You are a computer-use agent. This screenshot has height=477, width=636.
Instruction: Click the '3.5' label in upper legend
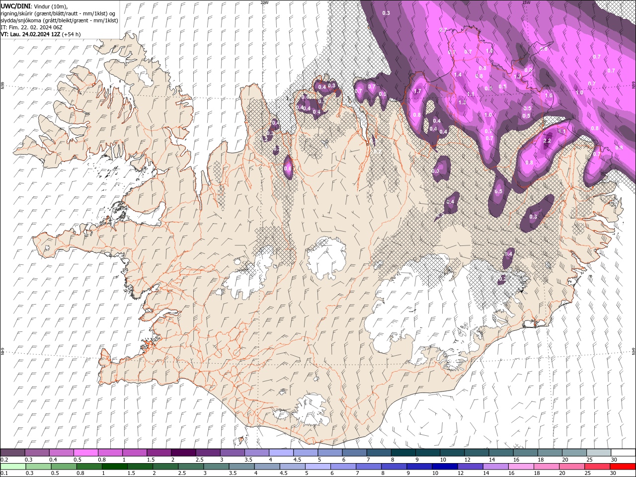(x=248, y=460)
